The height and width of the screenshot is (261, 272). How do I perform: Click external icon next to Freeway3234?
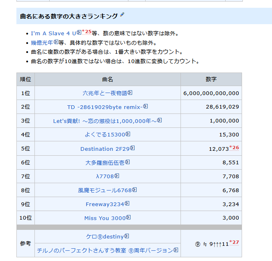pos(127,204)
